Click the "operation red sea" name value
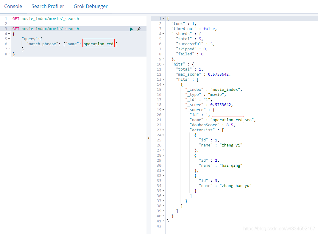318x234 pixels. coord(232,120)
